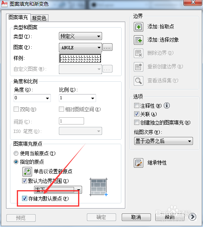Click the 取消 cancel button
The image size is (203, 227).
136,217
